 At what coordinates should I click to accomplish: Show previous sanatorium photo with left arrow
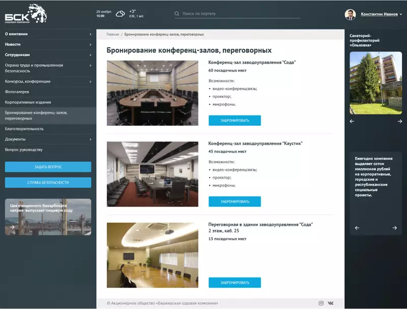(352, 121)
